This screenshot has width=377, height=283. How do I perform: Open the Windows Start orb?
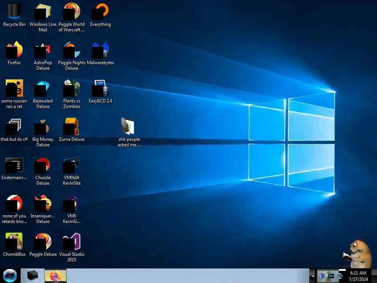tap(10, 276)
